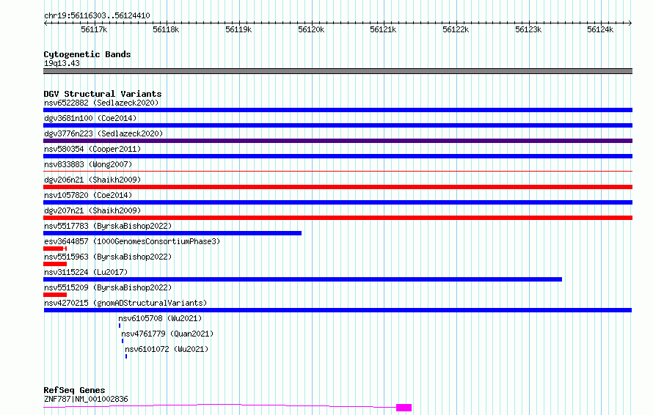Click the 56122k ruler tick label
The width and height of the screenshot is (653, 415).
[456, 29]
